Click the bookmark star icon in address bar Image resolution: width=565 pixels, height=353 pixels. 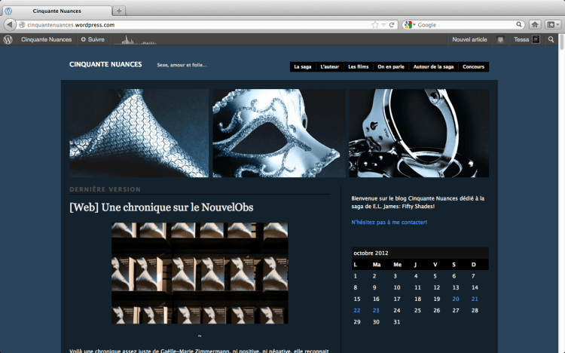(375, 25)
